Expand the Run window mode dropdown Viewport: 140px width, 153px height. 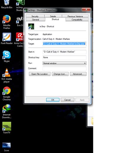click(64, 63)
